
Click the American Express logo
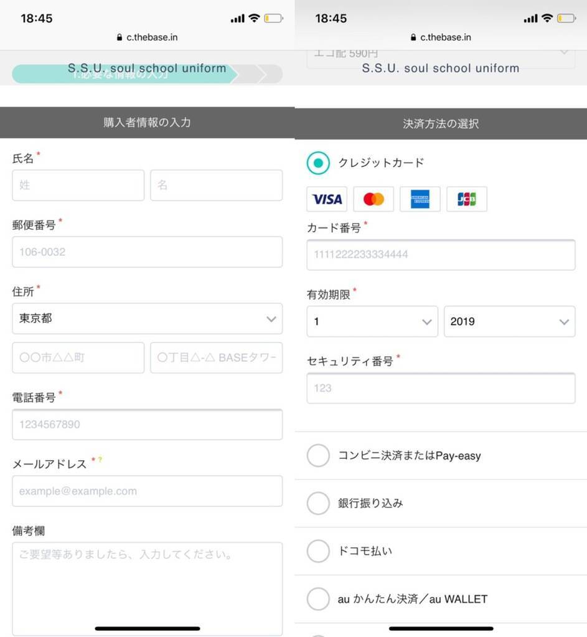point(420,199)
